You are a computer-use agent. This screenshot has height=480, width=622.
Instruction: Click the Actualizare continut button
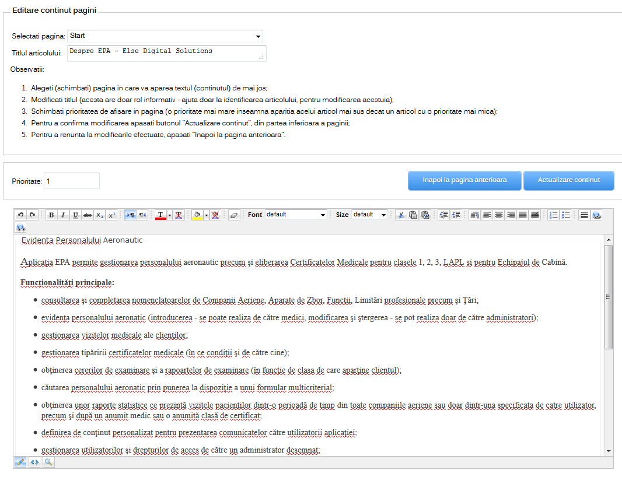568,180
